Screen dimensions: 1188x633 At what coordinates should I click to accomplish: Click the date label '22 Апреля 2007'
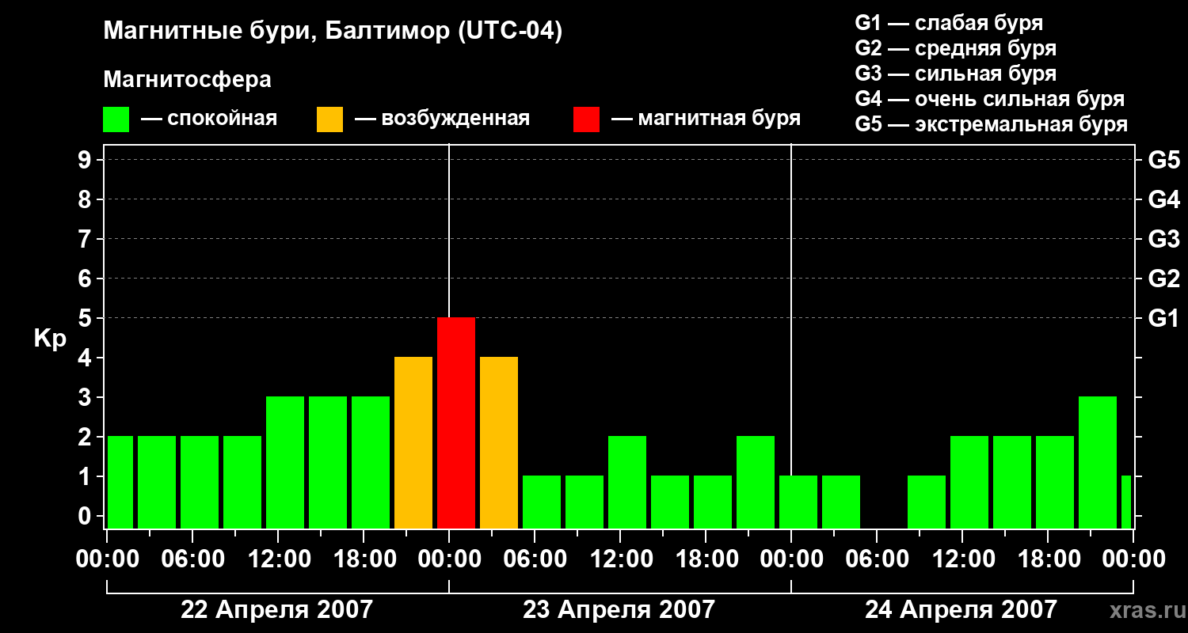click(x=276, y=610)
